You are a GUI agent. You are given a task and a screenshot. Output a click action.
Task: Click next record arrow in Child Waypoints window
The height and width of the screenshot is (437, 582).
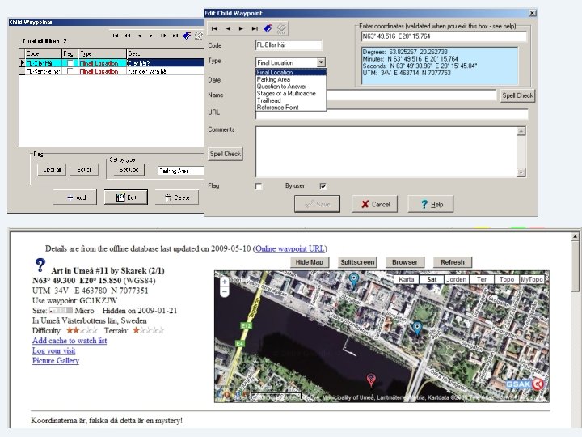click(151, 36)
